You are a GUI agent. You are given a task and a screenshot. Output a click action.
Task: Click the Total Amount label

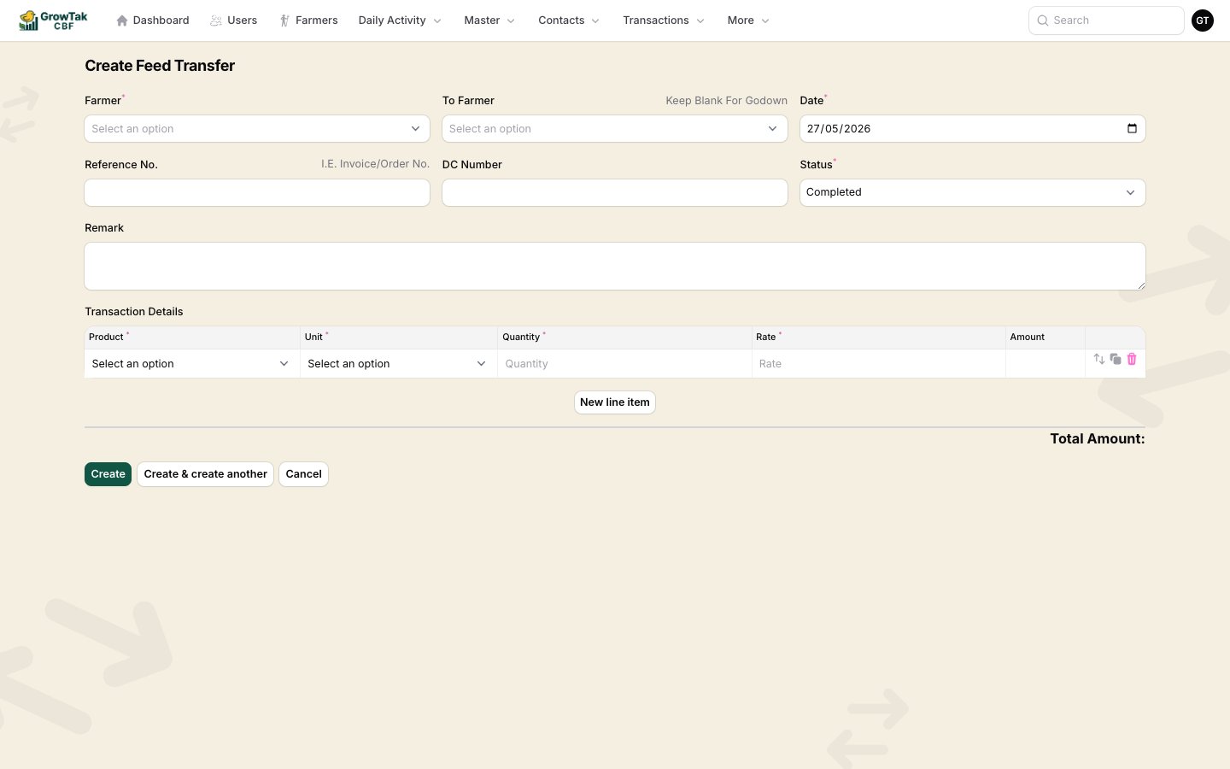point(1098,439)
